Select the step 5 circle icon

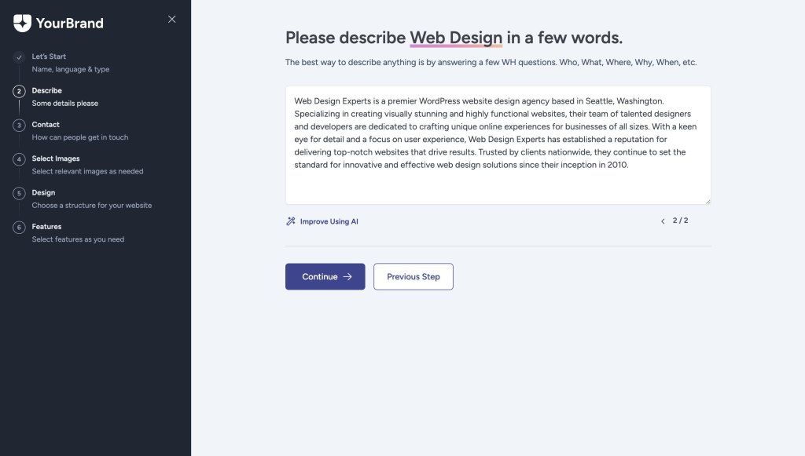[x=19, y=193]
